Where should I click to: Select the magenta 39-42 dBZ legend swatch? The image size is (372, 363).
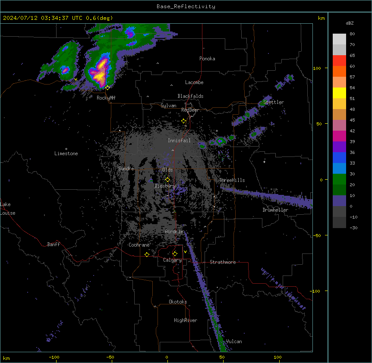[339, 136]
